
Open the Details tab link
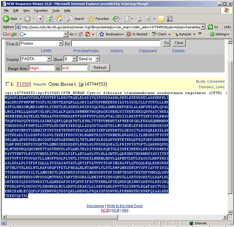[x=178, y=51]
